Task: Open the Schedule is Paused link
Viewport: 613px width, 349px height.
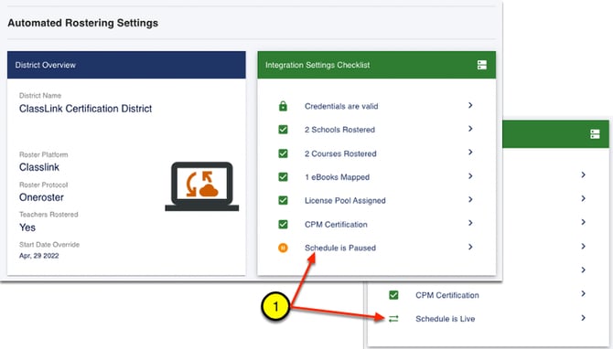Action: click(340, 248)
